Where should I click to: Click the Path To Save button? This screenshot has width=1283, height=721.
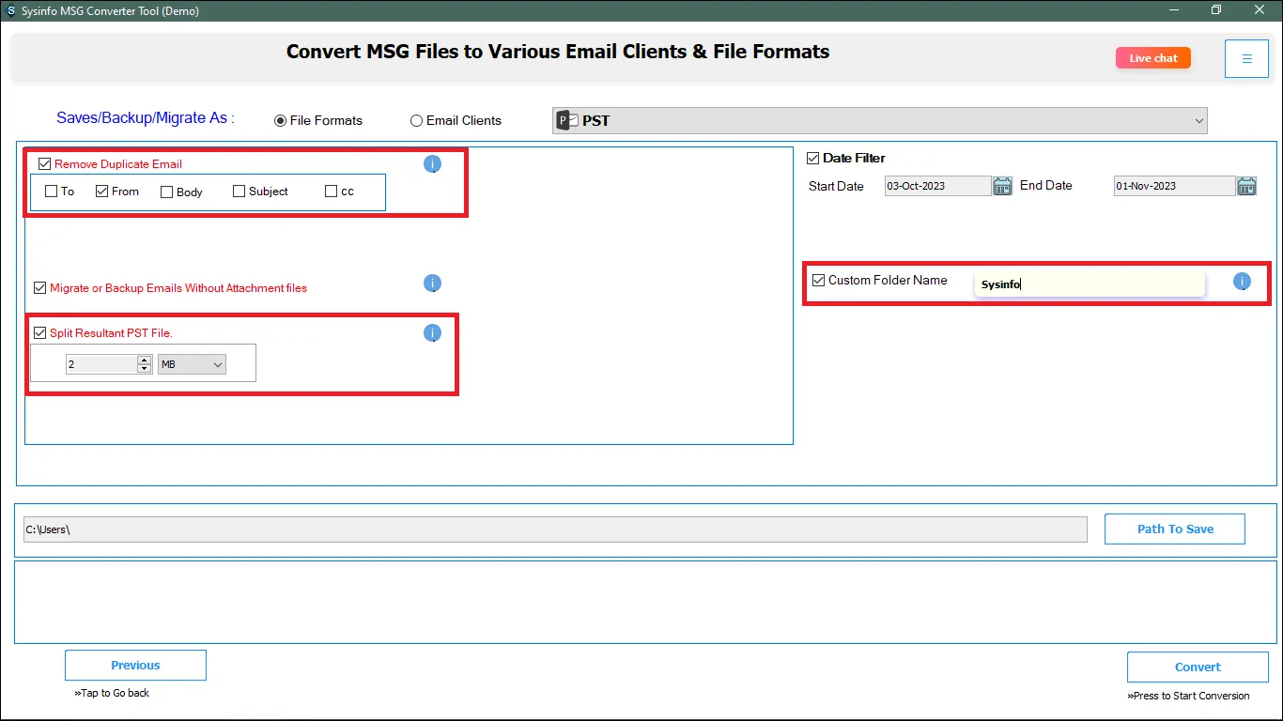pos(1175,529)
